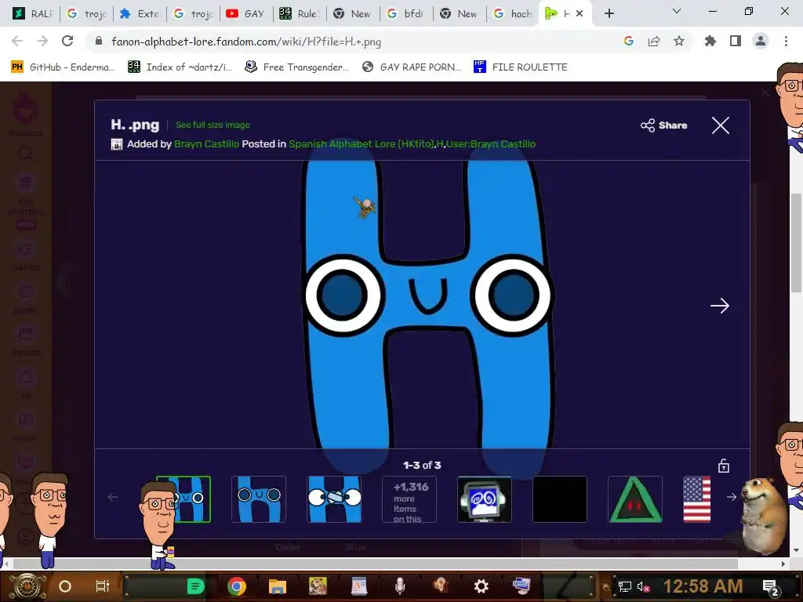This screenshot has height=602, width=803.
Task: Open the FILE ROULETTE bookmark
Action: click(521, 67)
